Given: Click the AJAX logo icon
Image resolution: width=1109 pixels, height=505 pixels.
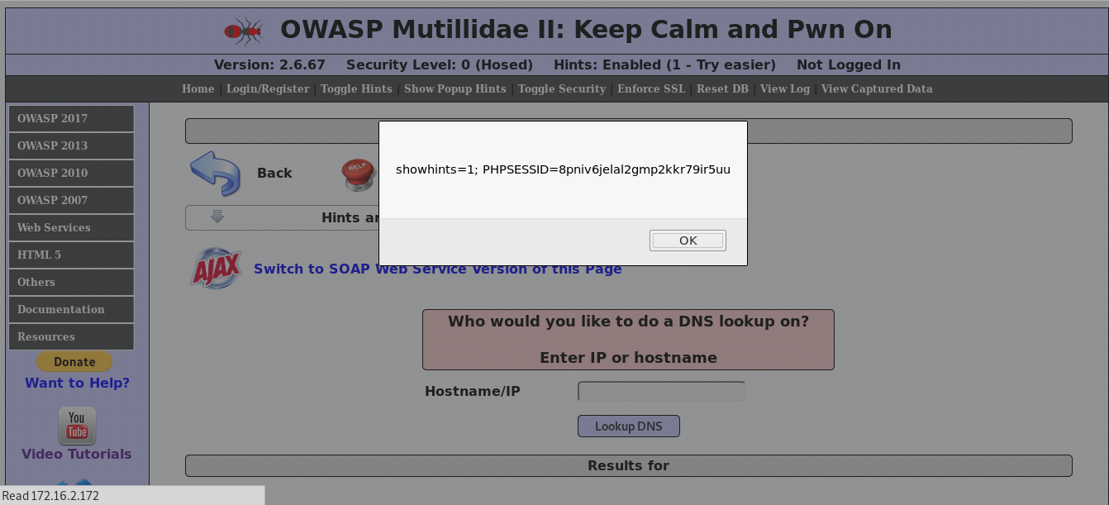Looking at the screenshot, I should click(x=215, y=267).
